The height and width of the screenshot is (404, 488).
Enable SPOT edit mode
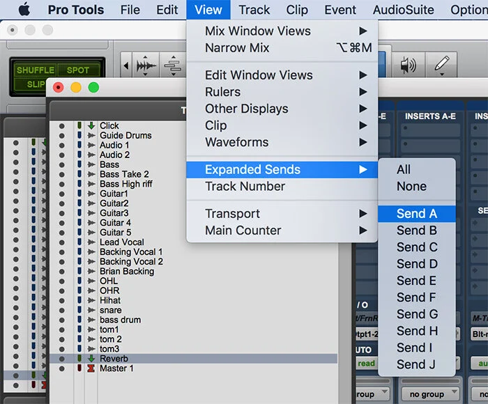(78, 70)
